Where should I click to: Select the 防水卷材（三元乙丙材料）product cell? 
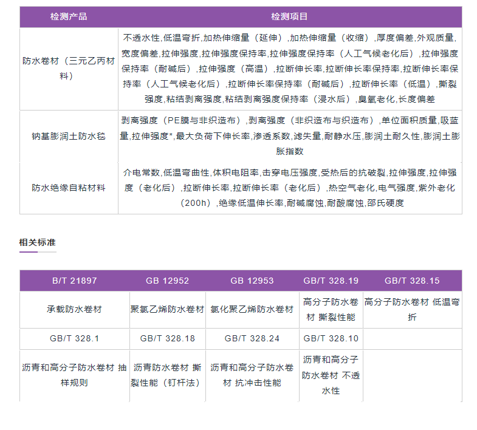[x=69, y=69]
